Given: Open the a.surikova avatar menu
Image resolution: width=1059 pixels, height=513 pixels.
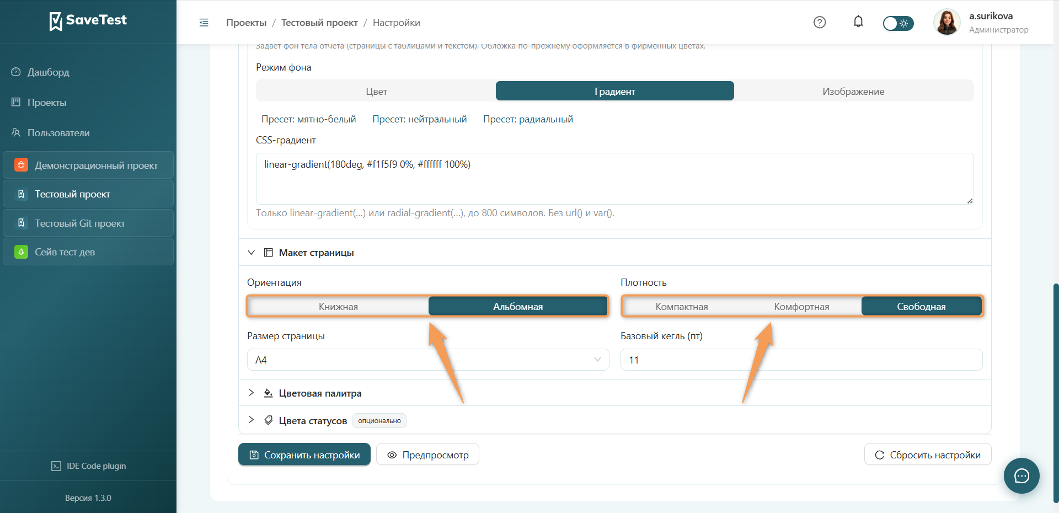Looking at the screenshot, I should (946, 23).
